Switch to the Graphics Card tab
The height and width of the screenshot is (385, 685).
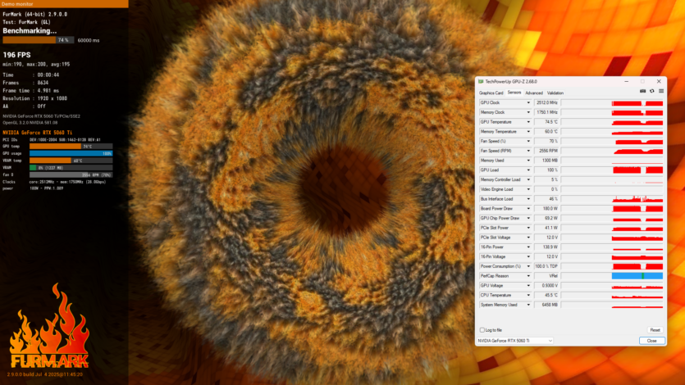point(491,93)
